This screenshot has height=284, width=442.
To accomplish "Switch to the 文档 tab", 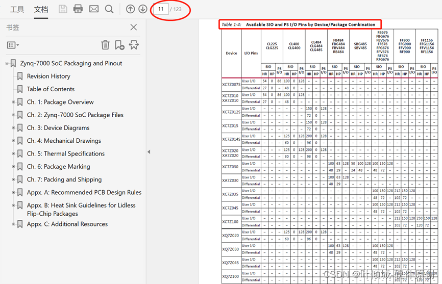I will coord(41,10).
